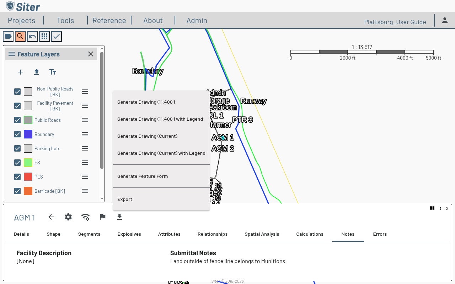Click the download icon for AGM 1
455x284 pixels.
[x=119, y=217]
